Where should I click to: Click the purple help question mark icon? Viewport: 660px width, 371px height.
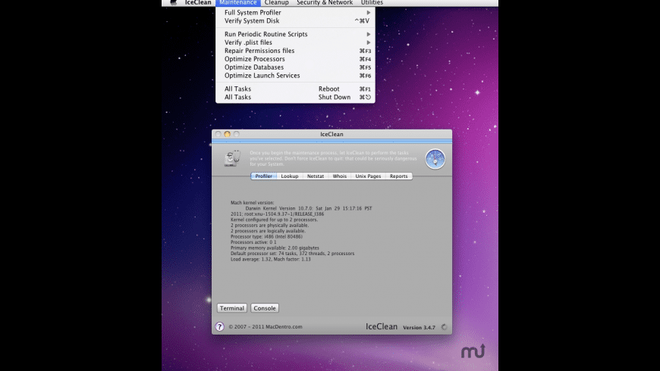coord(219,327)
